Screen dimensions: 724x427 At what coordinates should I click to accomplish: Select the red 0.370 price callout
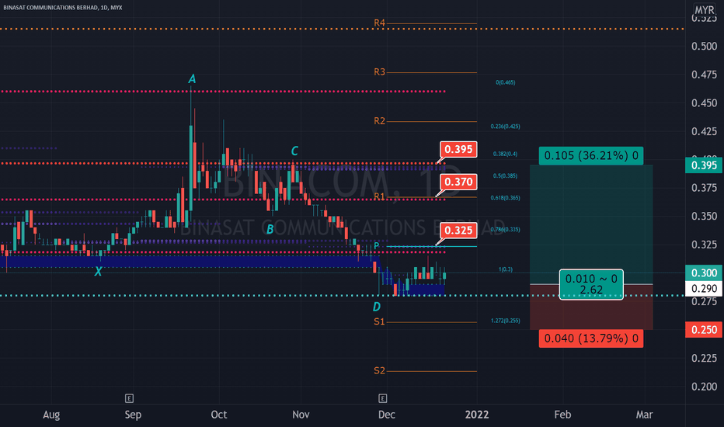click(x=458, y=182)
